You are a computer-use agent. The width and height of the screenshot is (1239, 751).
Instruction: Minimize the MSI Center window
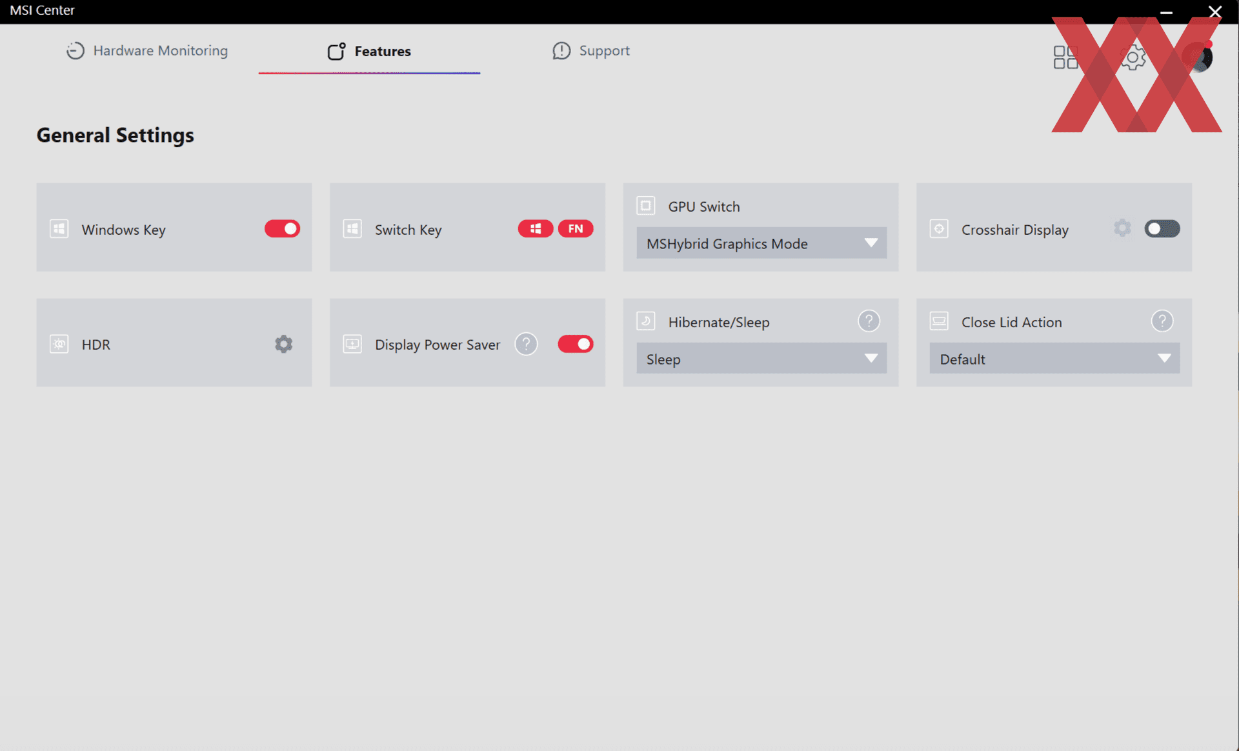pos(1166,12)
